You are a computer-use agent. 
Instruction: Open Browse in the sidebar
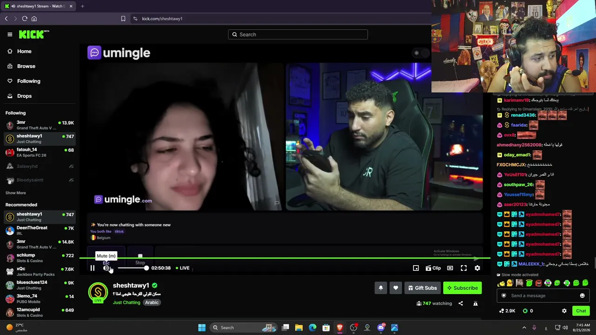(26, 66)
